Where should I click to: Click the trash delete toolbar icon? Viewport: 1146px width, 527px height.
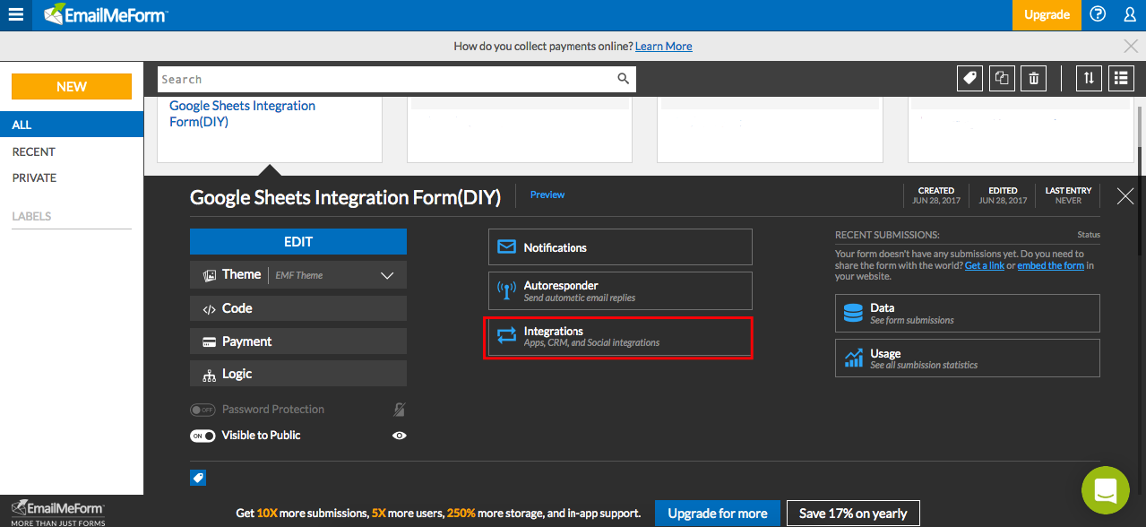pos(1034,79)
